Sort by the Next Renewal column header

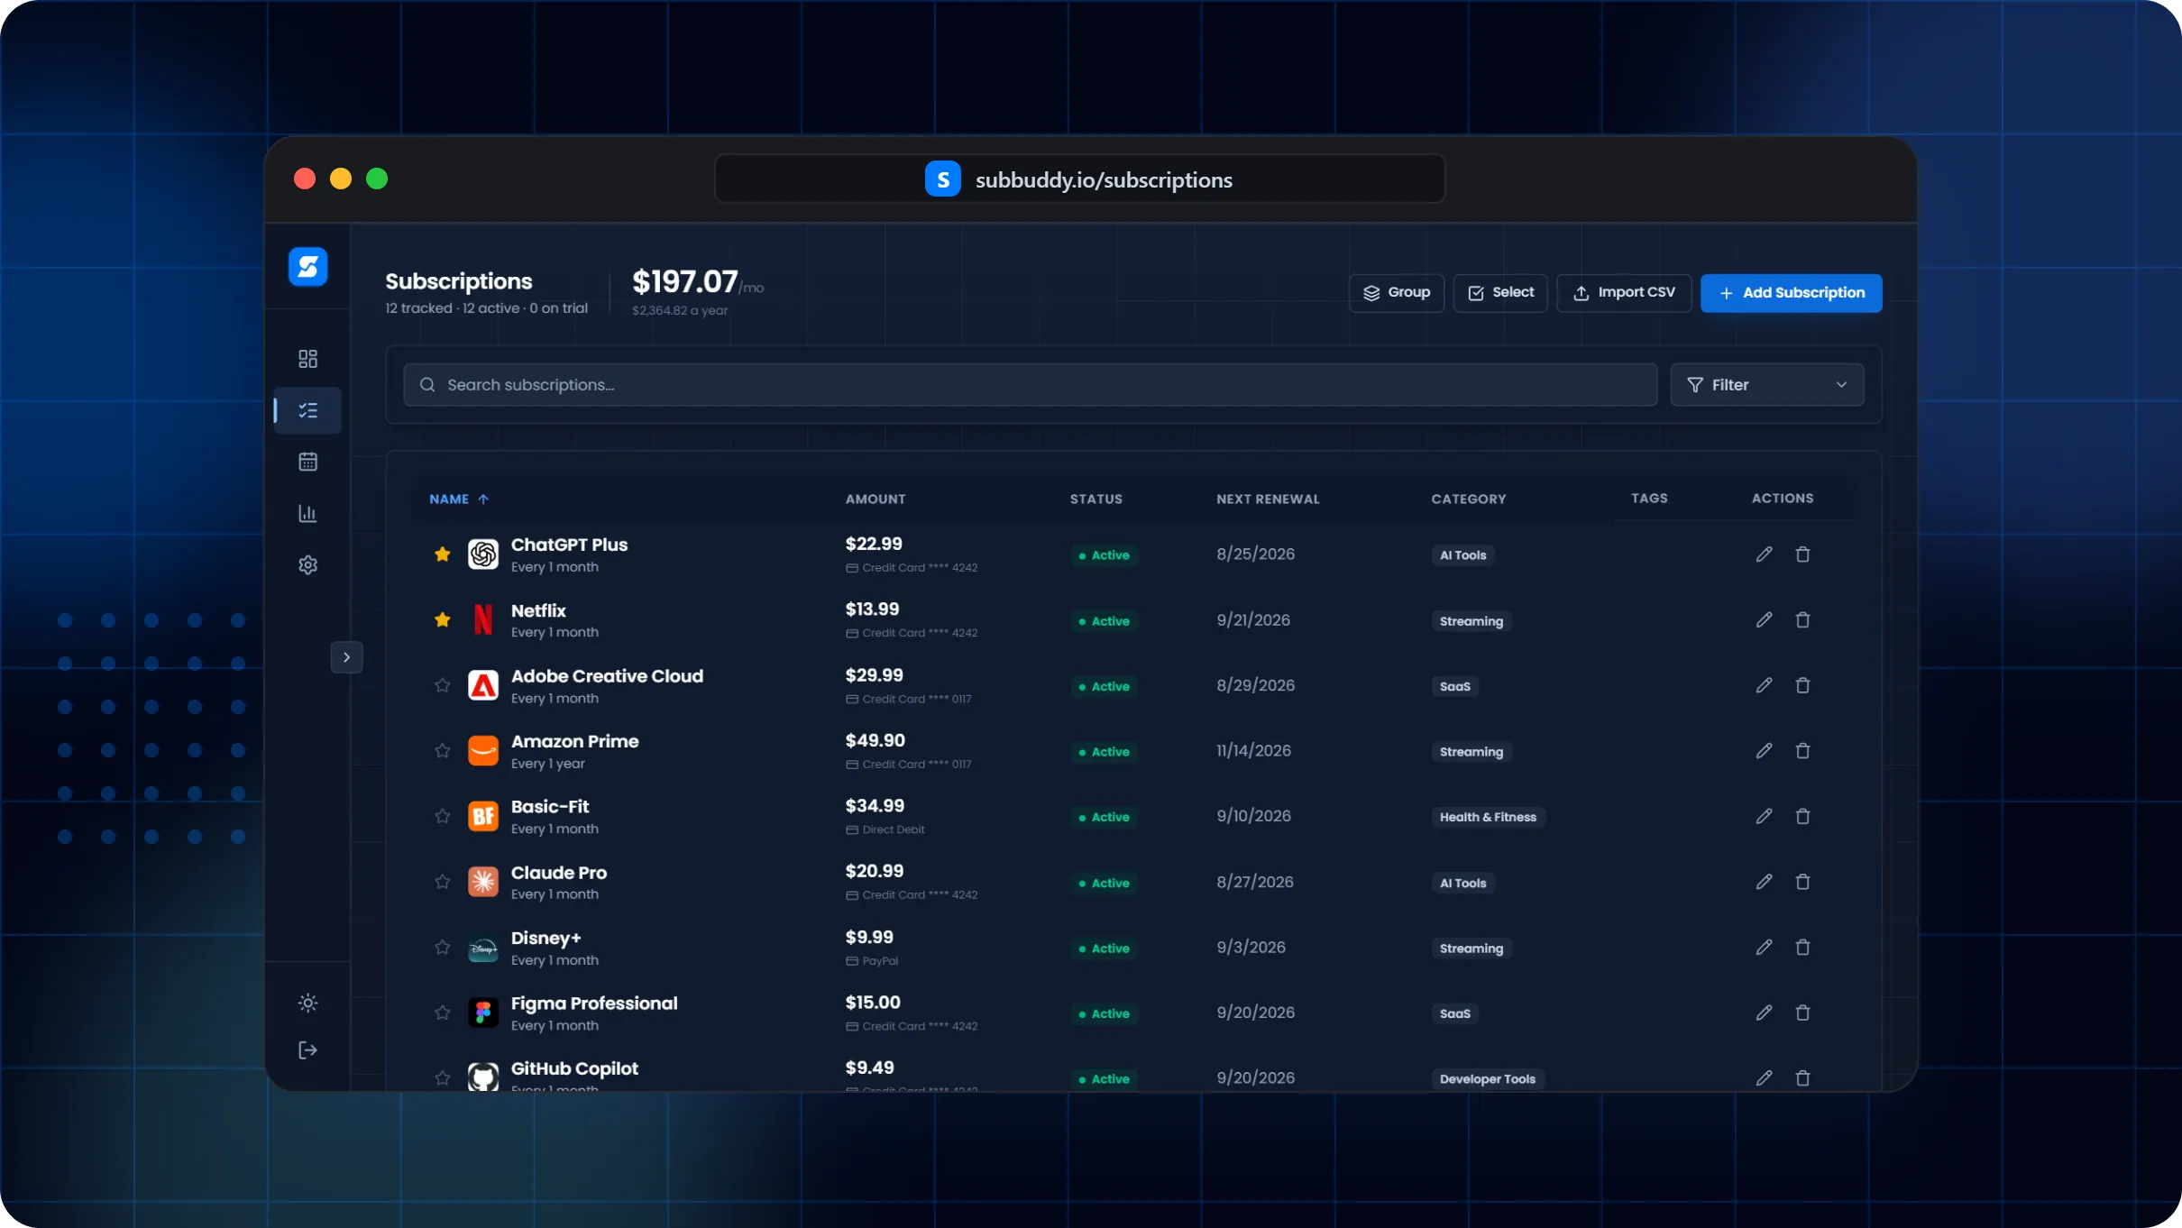tap(1268, 499)
